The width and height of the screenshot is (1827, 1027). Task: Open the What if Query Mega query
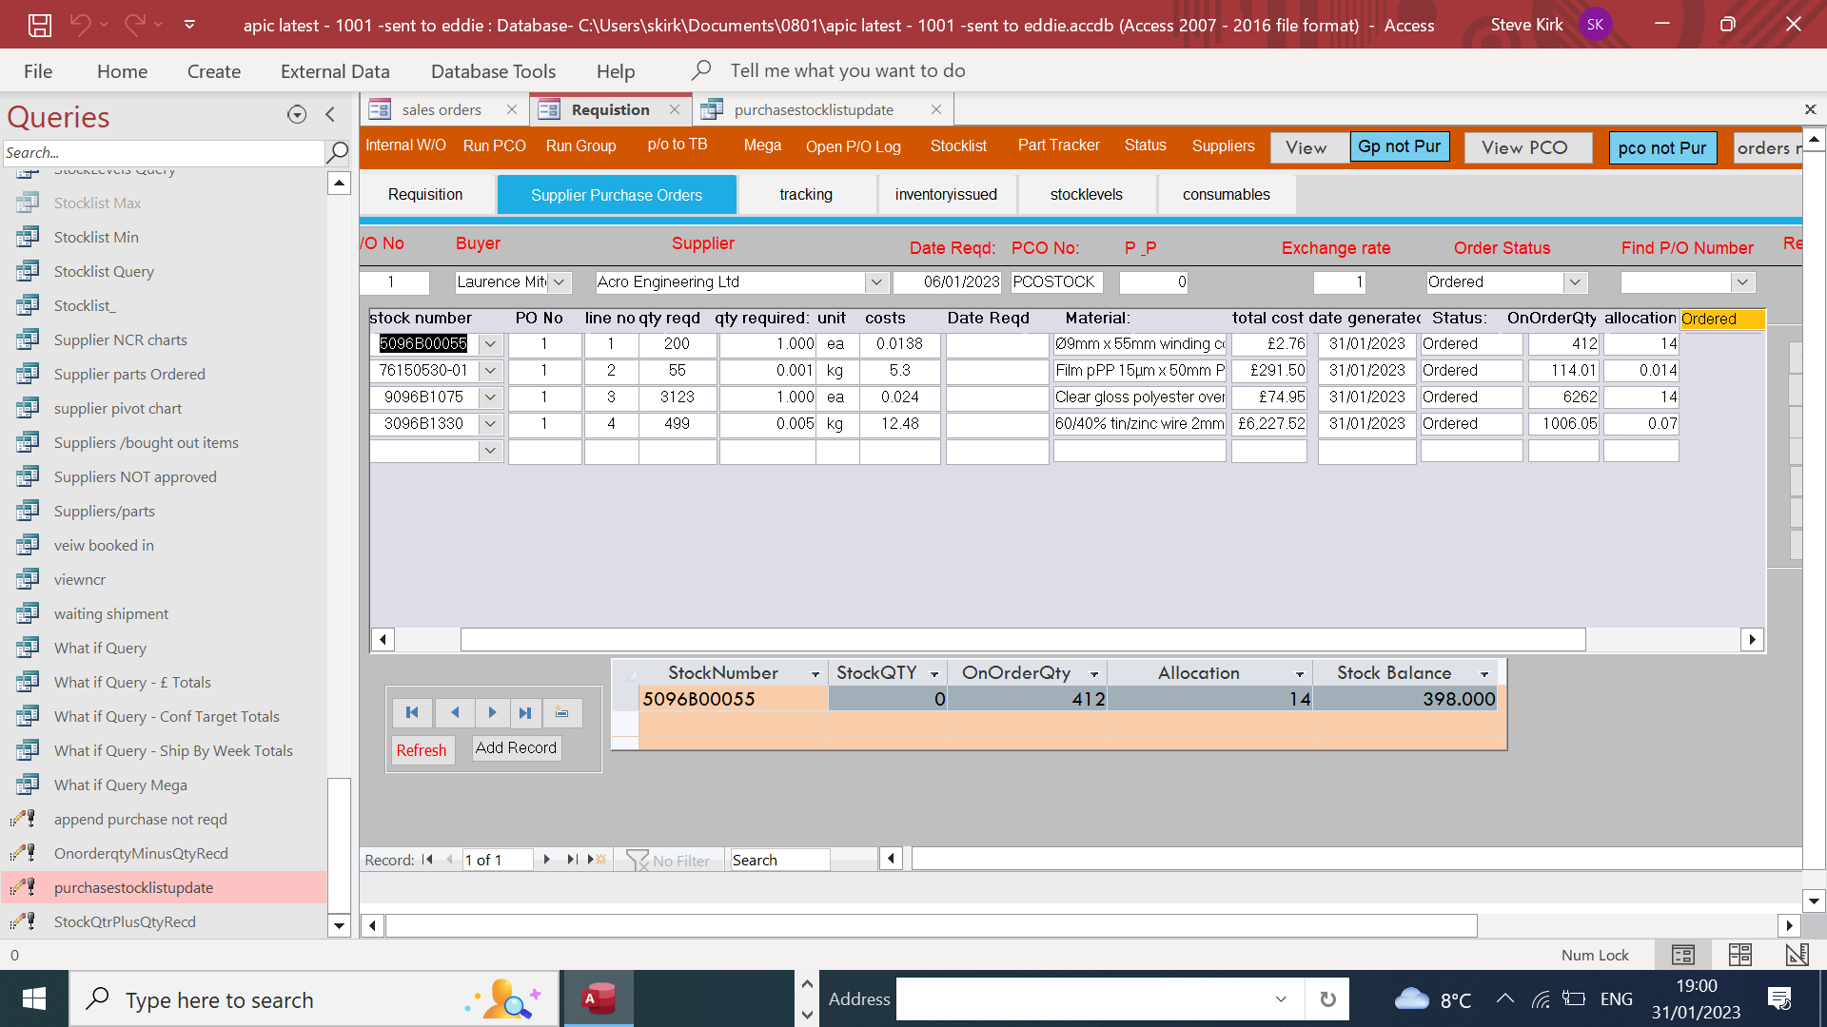[164, 785]
